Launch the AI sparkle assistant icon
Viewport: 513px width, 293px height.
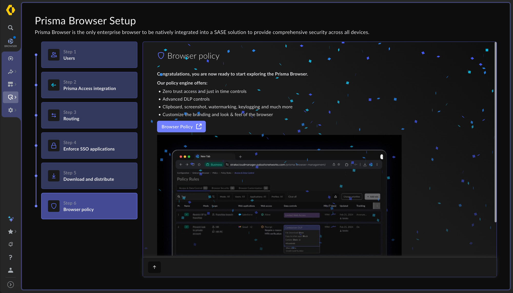tap(11, 219)
